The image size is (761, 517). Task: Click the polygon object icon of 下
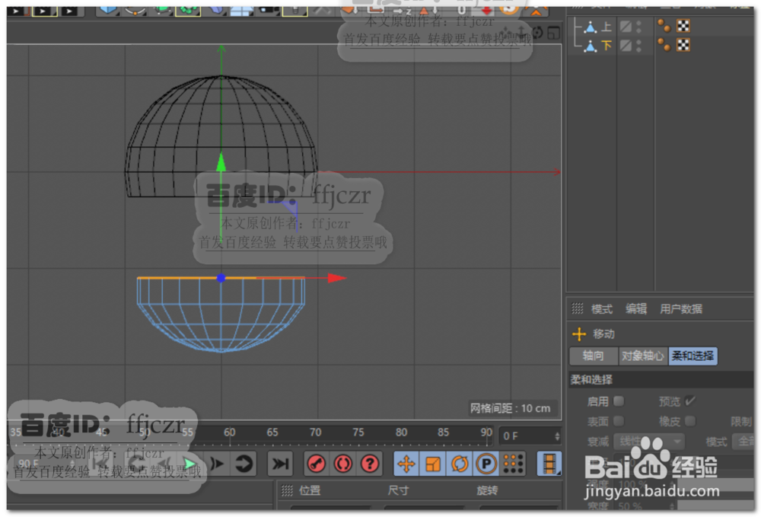pyautogui.click(x=591, y=46)
